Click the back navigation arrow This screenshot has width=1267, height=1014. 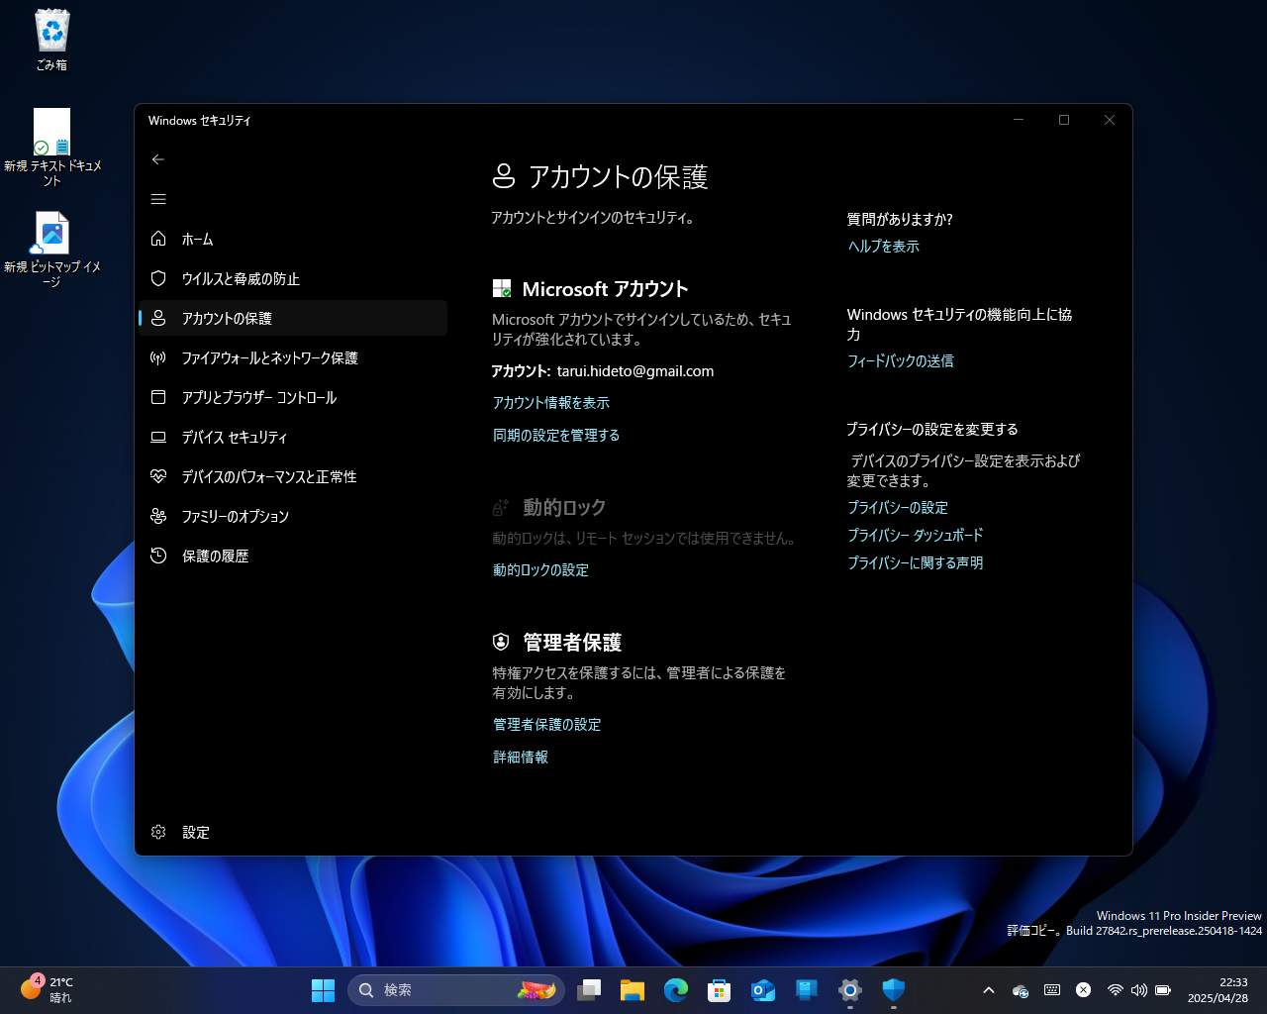(158, 159)
